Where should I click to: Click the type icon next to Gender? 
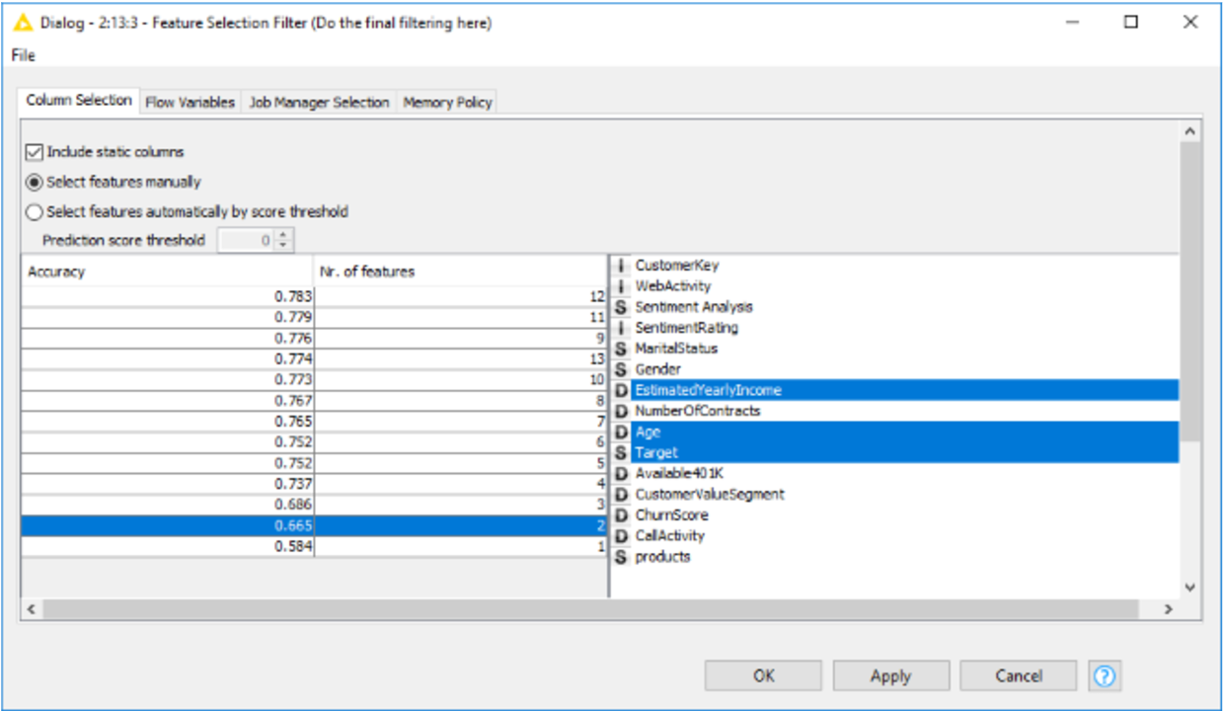pyautogui.click(x=621, y=369)
